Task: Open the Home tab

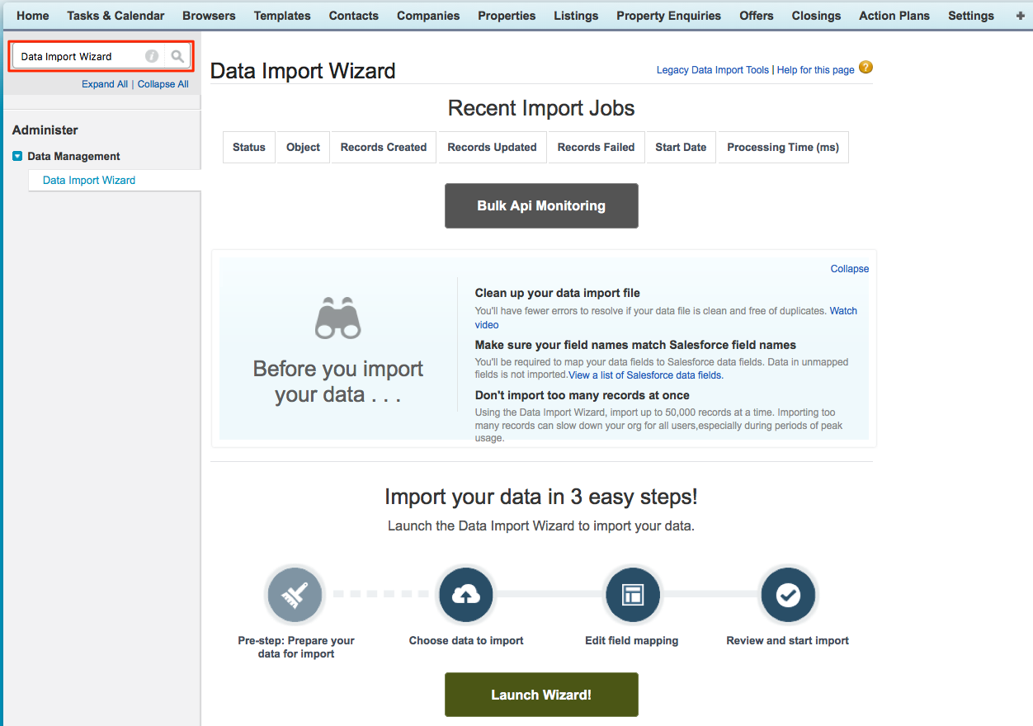Action: click(x=33, y=16)
